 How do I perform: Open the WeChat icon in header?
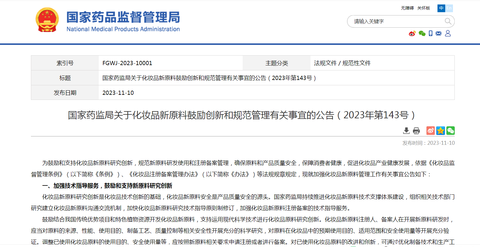[422, 34]
